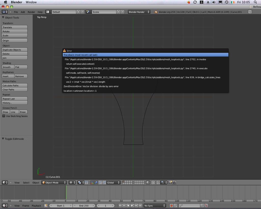Open viewport shading mode selector

pos(72,182)
